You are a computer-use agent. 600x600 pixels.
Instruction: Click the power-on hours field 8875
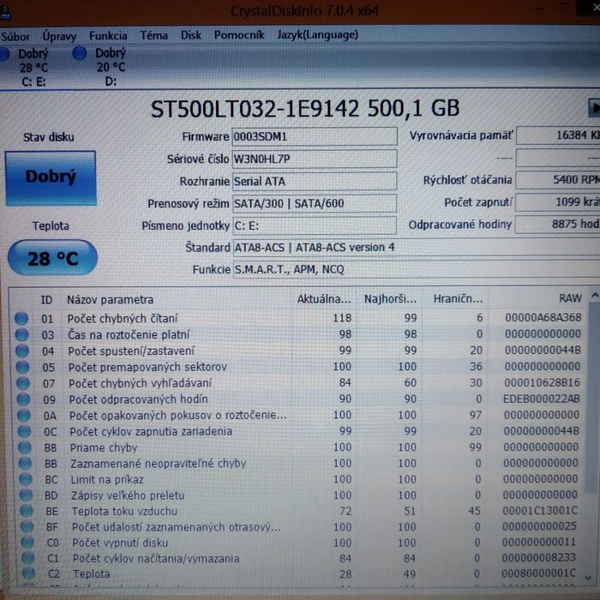point(557,225)
